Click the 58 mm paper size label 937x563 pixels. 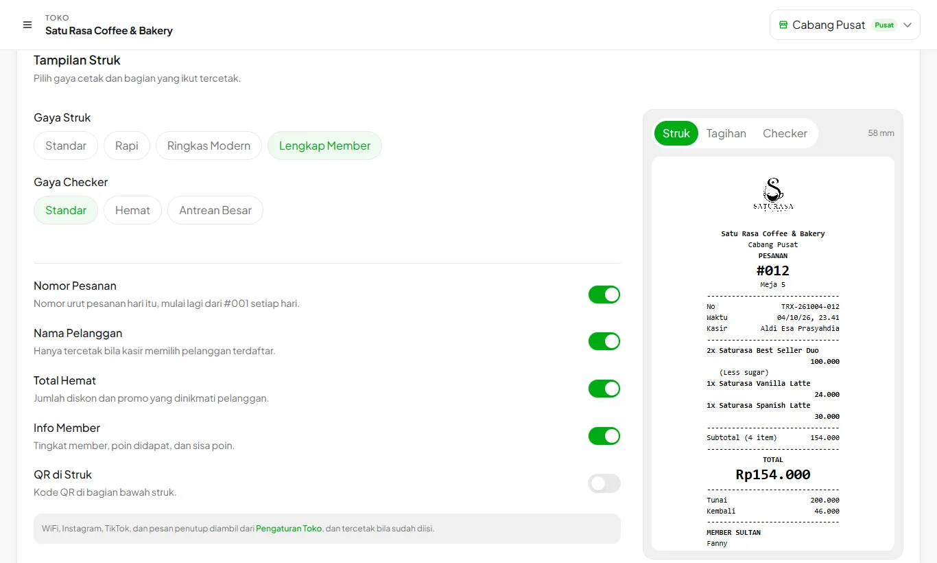[x=881, y=133]
